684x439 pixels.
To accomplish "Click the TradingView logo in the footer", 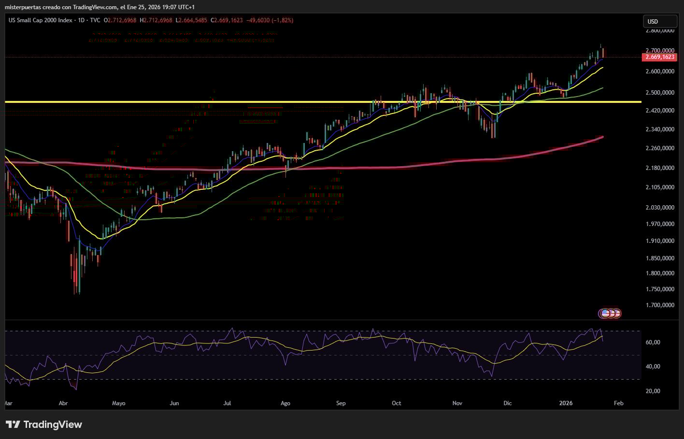I will click(x=44, y=425).
